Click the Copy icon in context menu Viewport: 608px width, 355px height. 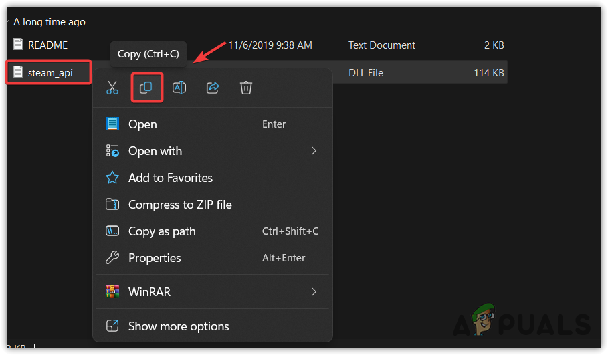pyautogui.click(x=146, y=88)
